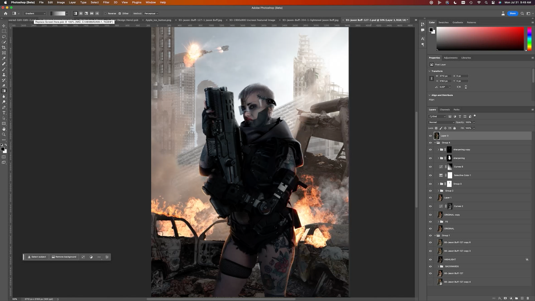Open the Filter menu
The image size is (535, 301).
pyautogui.click(x=106, y=2)
